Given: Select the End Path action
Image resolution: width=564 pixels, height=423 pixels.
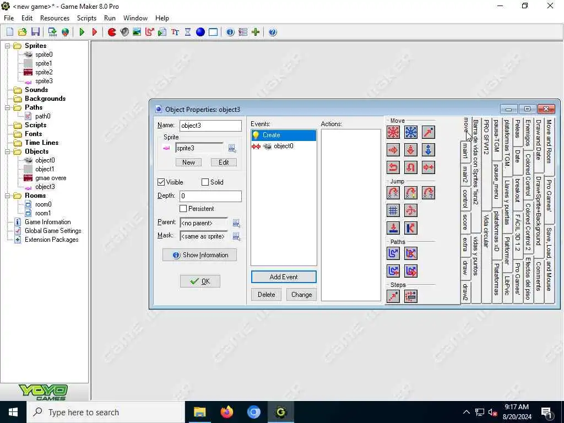Looking at the screenshot, I should pyautogui.click(x=411, y=253).
